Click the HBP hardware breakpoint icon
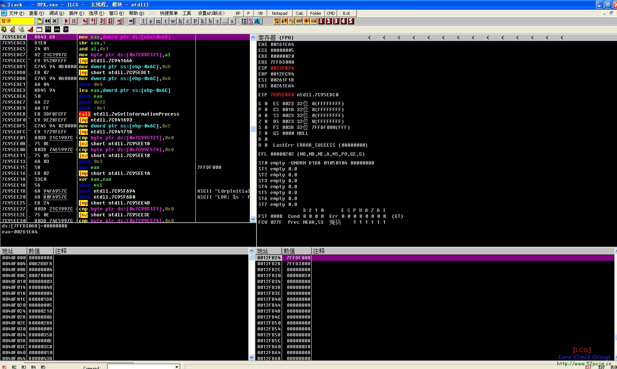This screenshot has width=617, height=369. click(299, 21)
